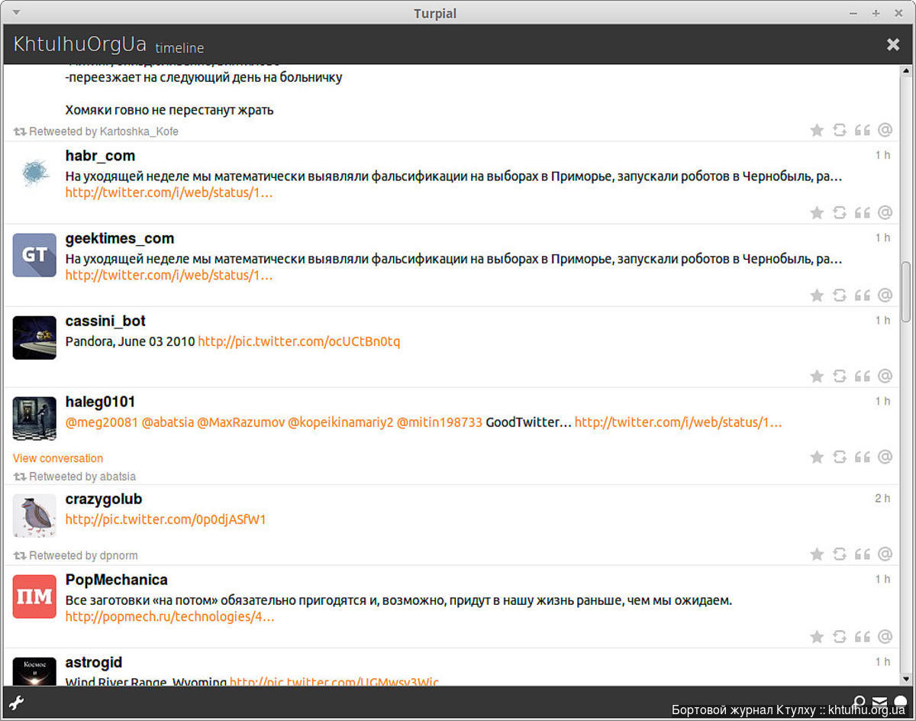Click the geektimes_com GT avatar

coord(34,255)
